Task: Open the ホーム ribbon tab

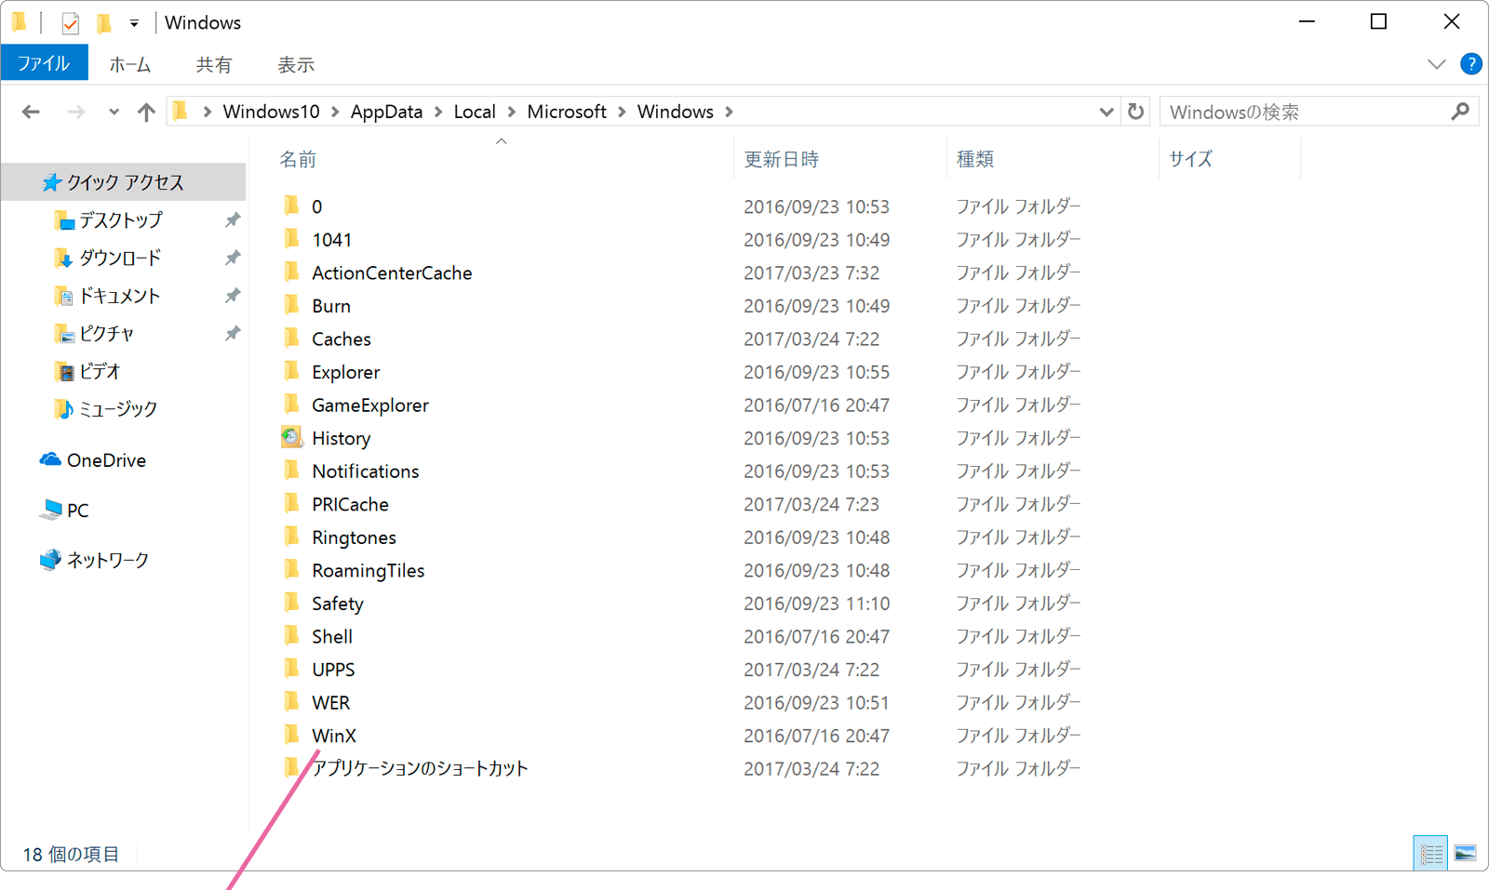Action: pos(130,64)
